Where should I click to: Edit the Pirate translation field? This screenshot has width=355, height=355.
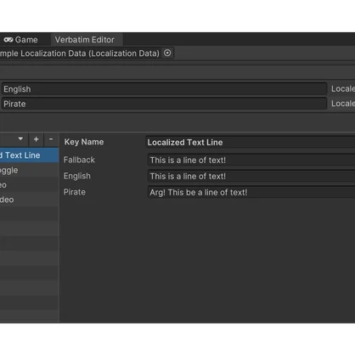[251, 192]
